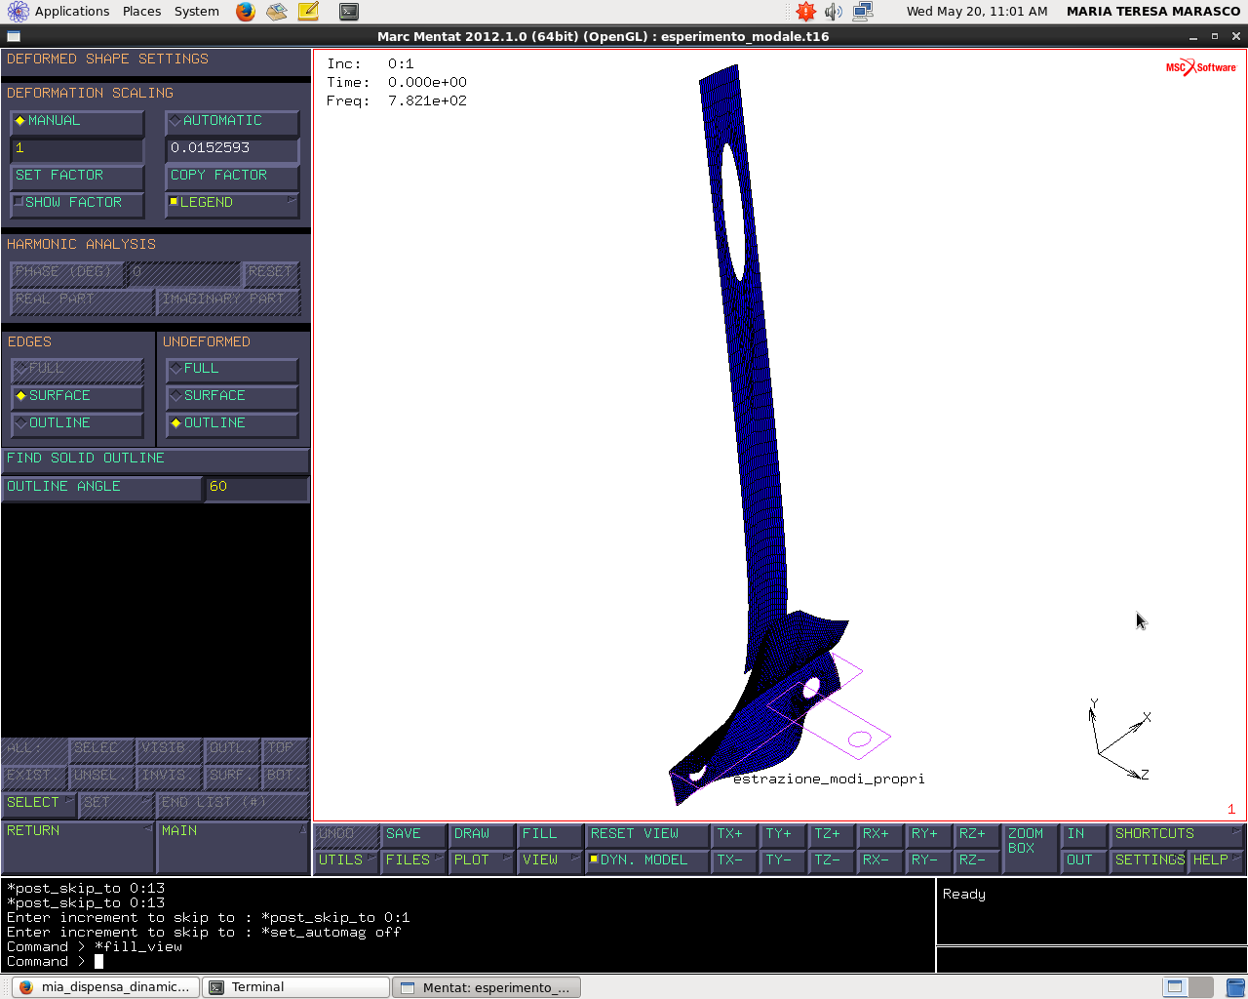
Task: Open the mail client panel icon
Action: 277,12
